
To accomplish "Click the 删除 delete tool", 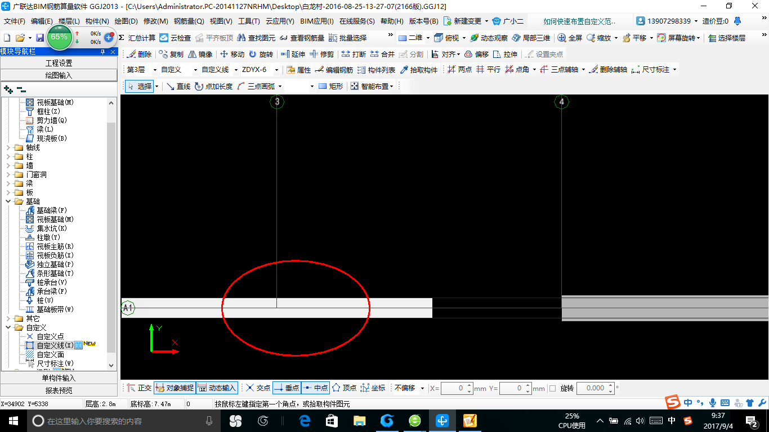I will (139, 55).
